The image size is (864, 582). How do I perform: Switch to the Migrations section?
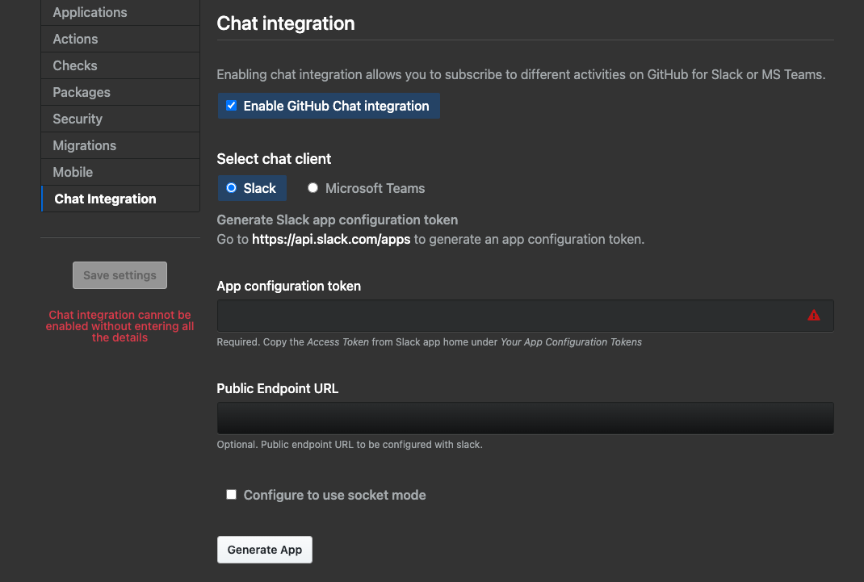[85, 145]
